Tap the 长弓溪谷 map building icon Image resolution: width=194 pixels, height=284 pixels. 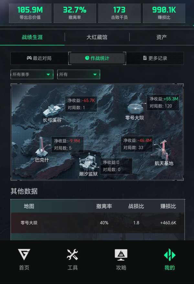pos(52,110)
